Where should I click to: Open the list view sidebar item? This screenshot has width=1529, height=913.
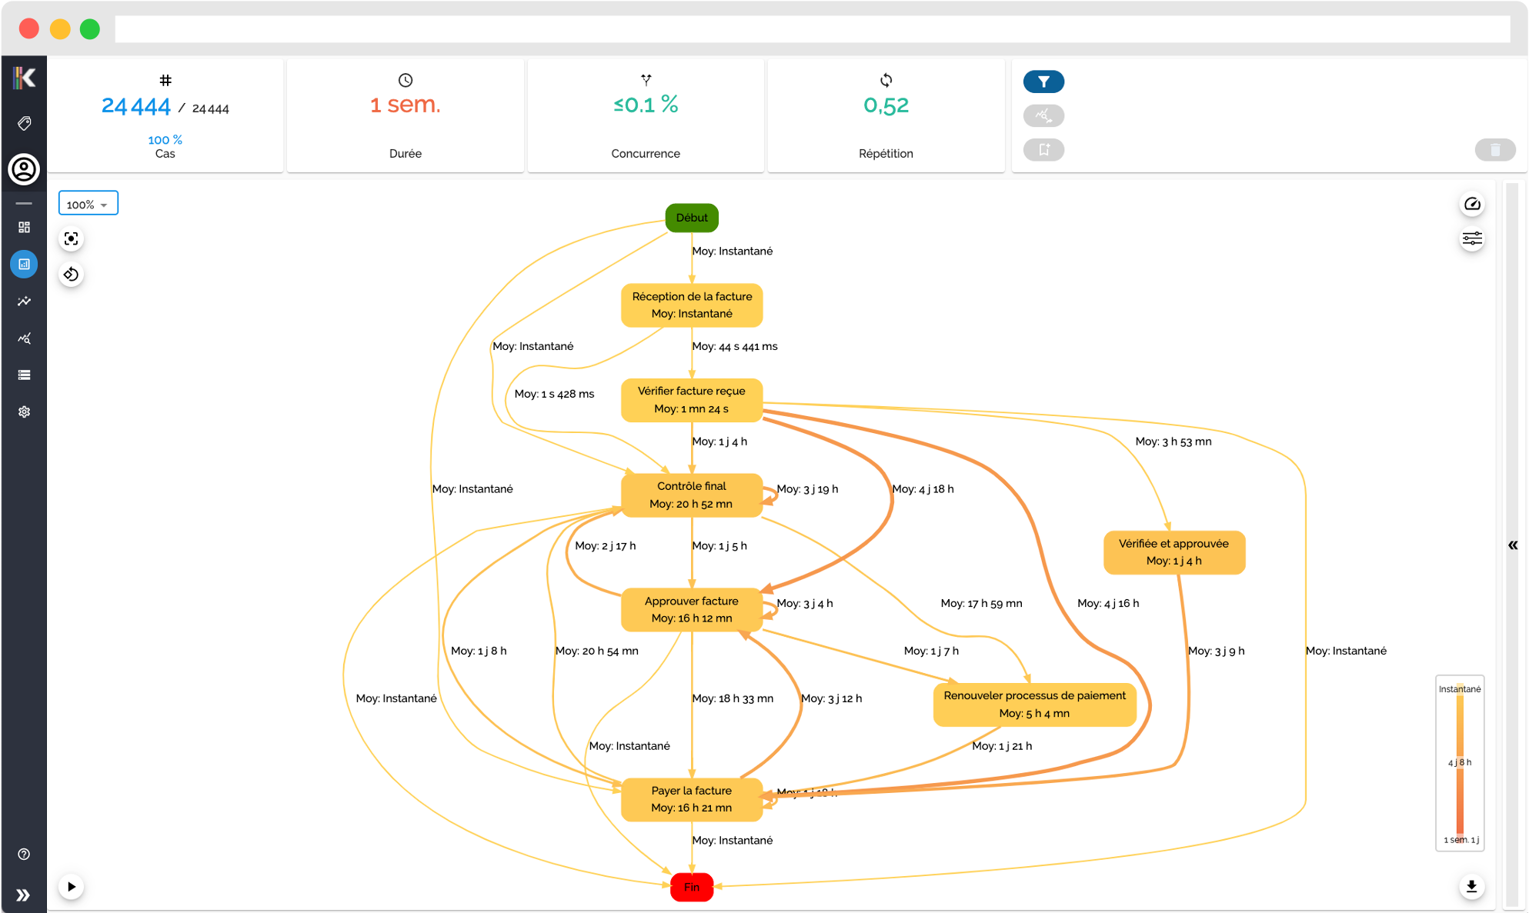(24, 375)
